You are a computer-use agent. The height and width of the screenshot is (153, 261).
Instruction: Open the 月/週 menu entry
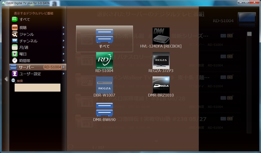click(x=24, y=47)
